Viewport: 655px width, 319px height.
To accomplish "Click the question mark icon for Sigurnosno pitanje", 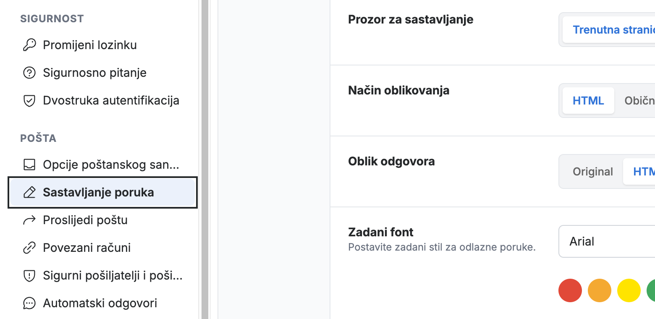I will click(x=29, y=73).
